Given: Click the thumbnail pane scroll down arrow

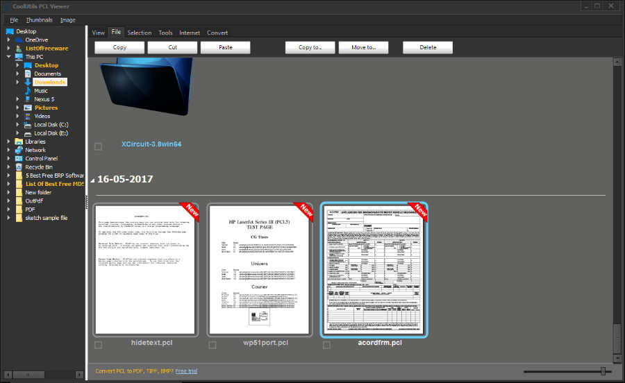Looking at the screenshot, I should 617,358.
